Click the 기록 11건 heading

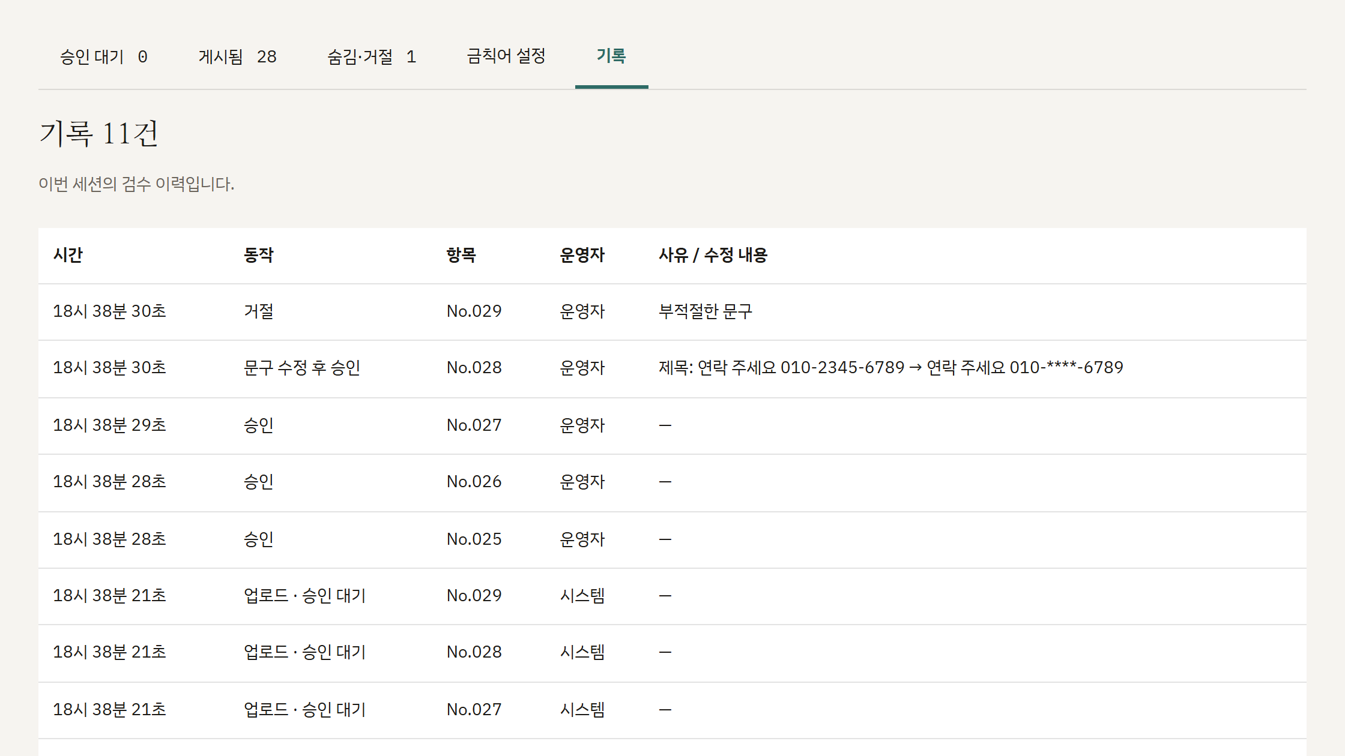point(99,133)
